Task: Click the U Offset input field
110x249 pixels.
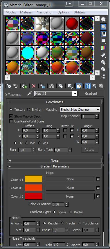Action: tap(29, 131)
